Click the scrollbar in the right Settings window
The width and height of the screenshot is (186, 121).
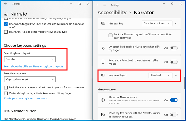tap(185, 83)
